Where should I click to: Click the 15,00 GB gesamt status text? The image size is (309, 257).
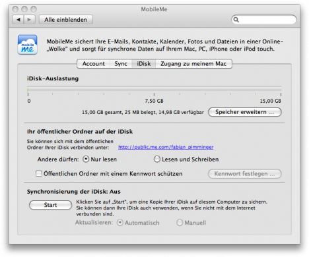coord(143,112)
